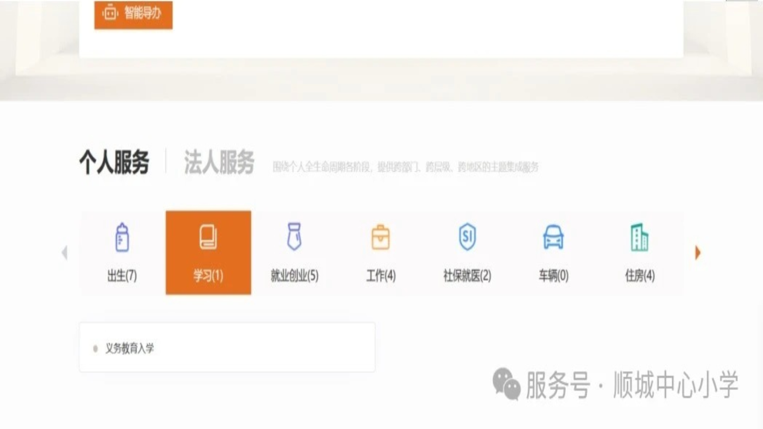Click the blue car 车辆 icon

553,237
